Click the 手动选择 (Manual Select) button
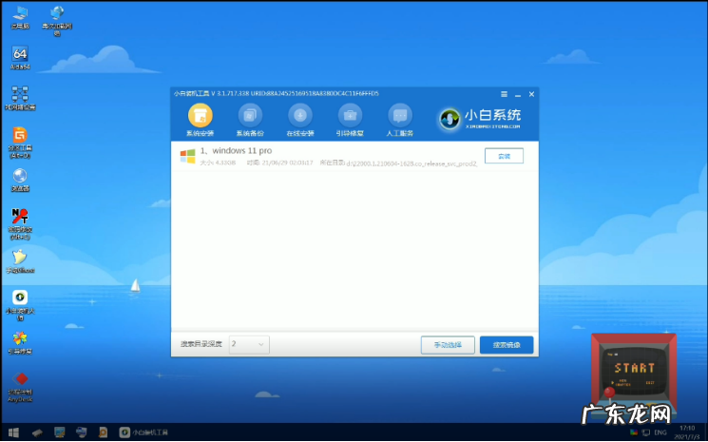This screenshot has width=708, height=442. tap(448, 345)
